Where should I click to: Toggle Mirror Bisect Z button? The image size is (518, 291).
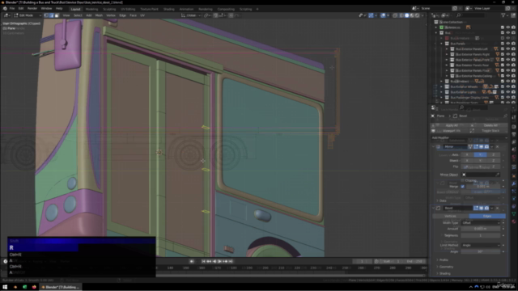[x=494, y=160]
